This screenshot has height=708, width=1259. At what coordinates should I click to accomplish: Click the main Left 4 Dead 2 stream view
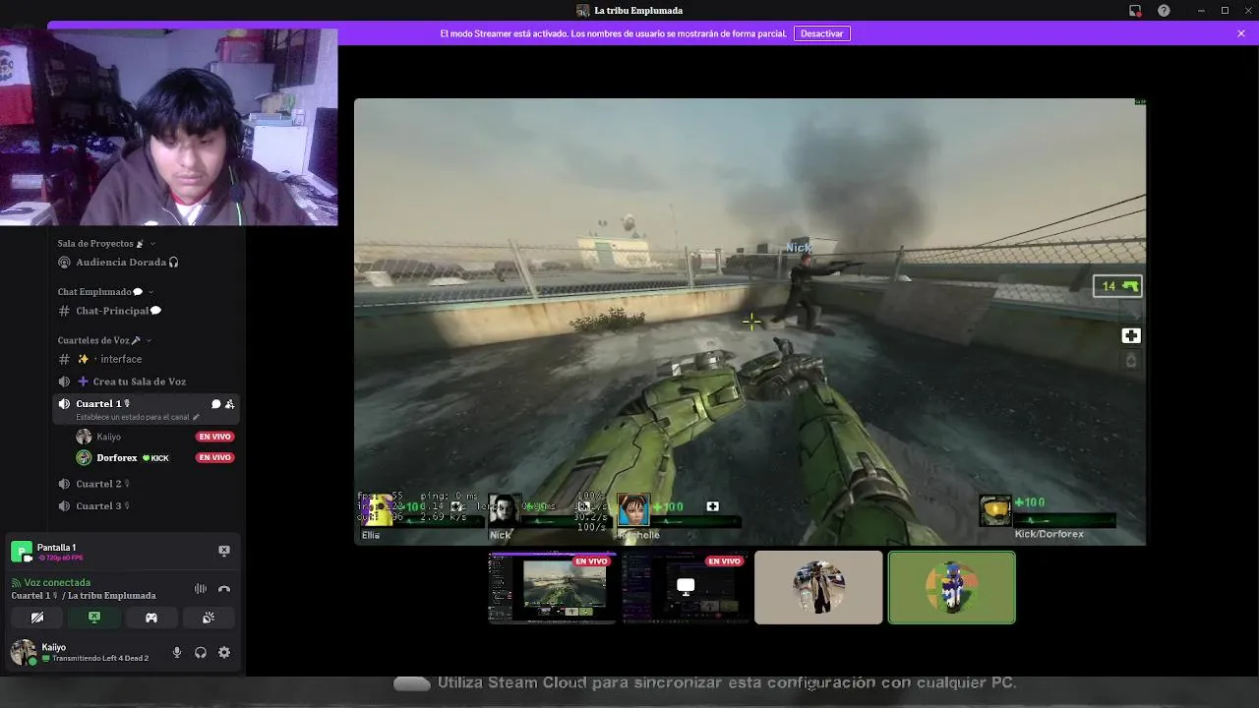coord(749,322)
